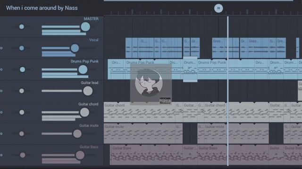Click the Guitar chord pan knob
302x169 pixels.
pyautogui.click(x=22, y=112)
